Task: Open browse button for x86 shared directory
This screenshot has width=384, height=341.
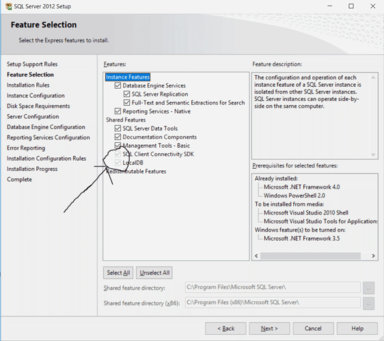Action: click(x=368, y=303)
